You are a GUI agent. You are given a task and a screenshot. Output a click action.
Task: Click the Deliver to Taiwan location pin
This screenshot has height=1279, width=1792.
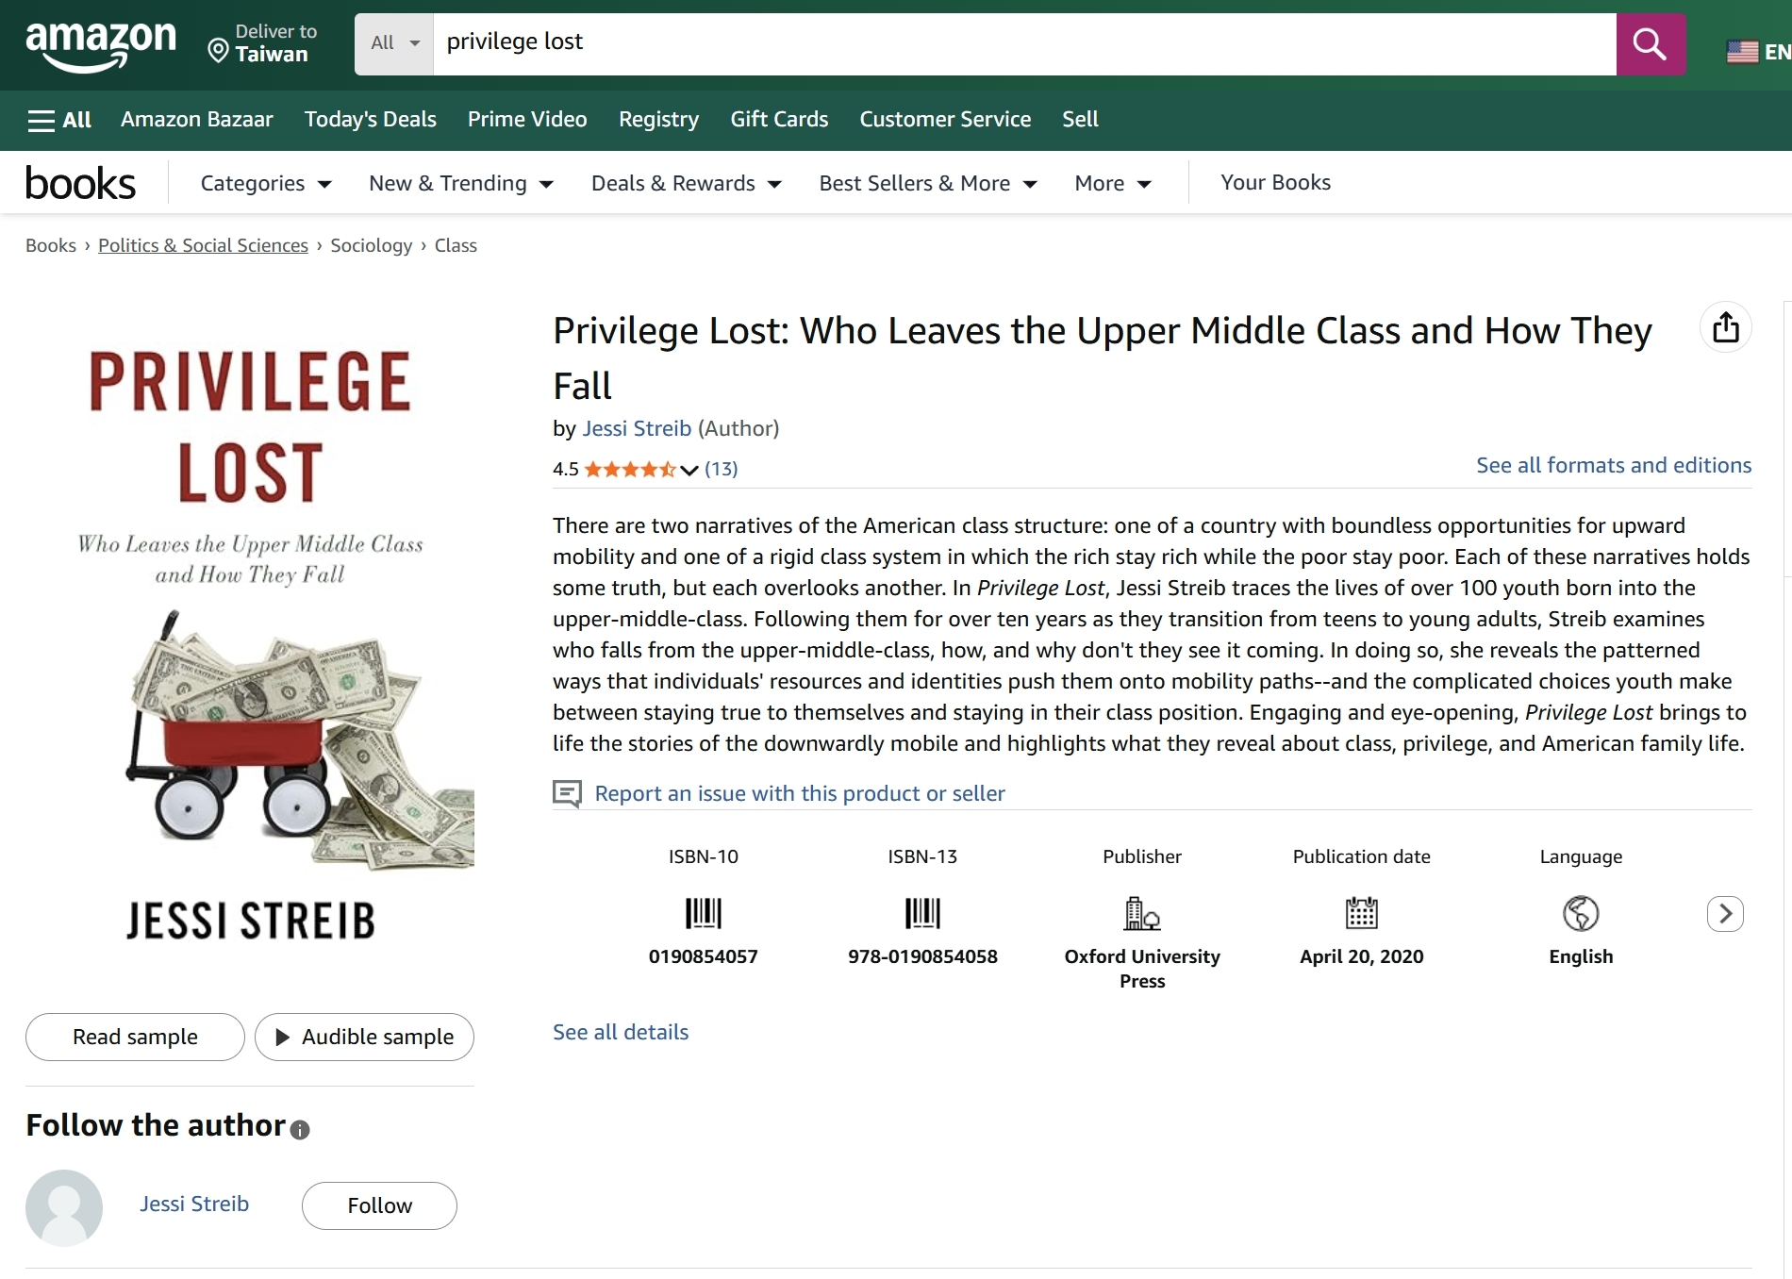point(218,50)
